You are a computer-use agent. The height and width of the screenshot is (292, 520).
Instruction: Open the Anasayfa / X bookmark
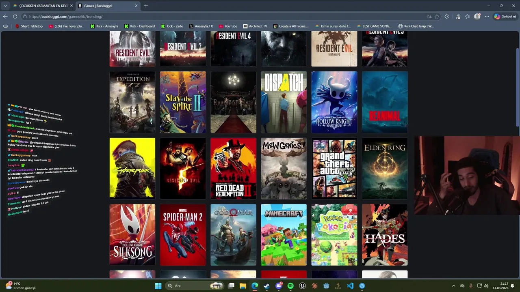pos(201,26)
